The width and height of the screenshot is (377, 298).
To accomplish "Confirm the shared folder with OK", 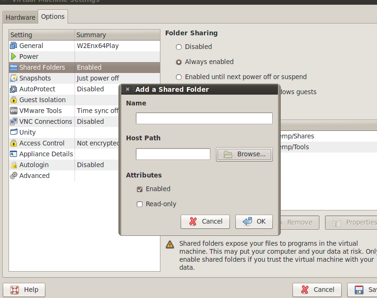I will pos(254,221).
